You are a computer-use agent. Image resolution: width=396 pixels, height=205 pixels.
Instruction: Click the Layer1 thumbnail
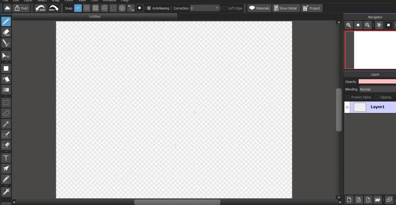click(360, 107)
